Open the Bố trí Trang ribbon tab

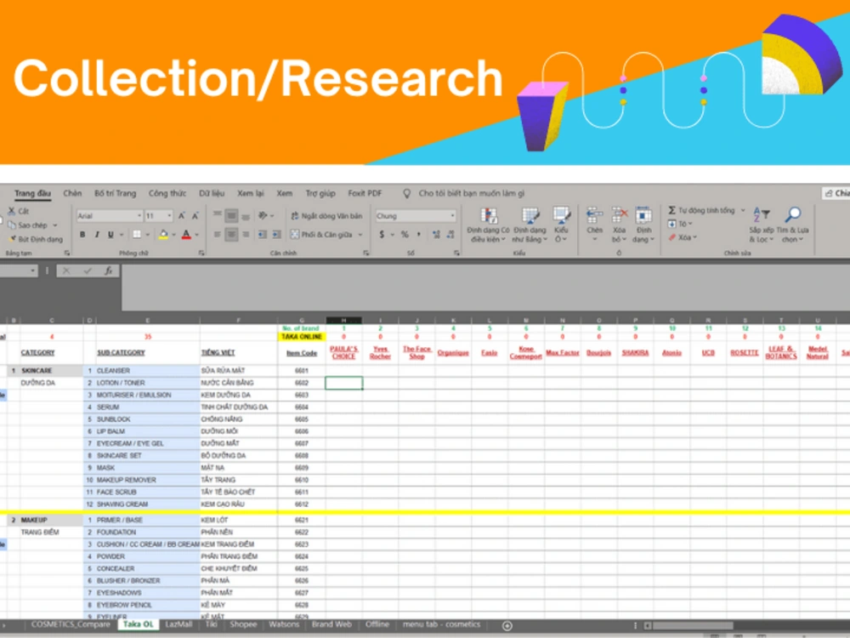point(115,193)
